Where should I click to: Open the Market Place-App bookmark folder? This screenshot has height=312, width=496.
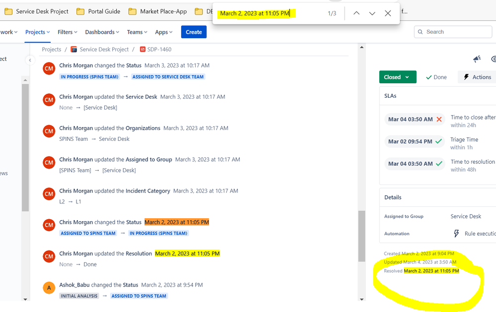157,11
